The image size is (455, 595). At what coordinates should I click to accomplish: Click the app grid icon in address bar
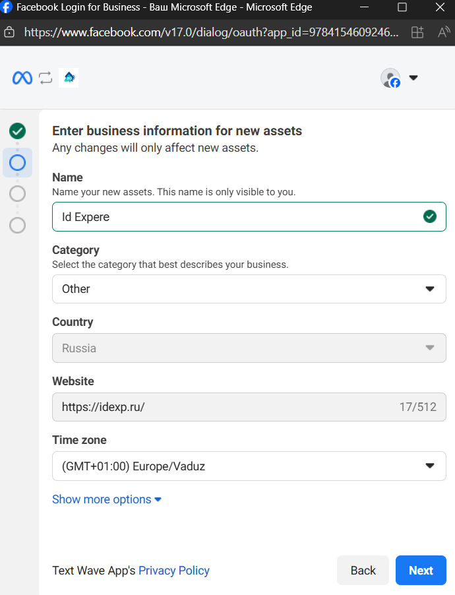(417, 32)
